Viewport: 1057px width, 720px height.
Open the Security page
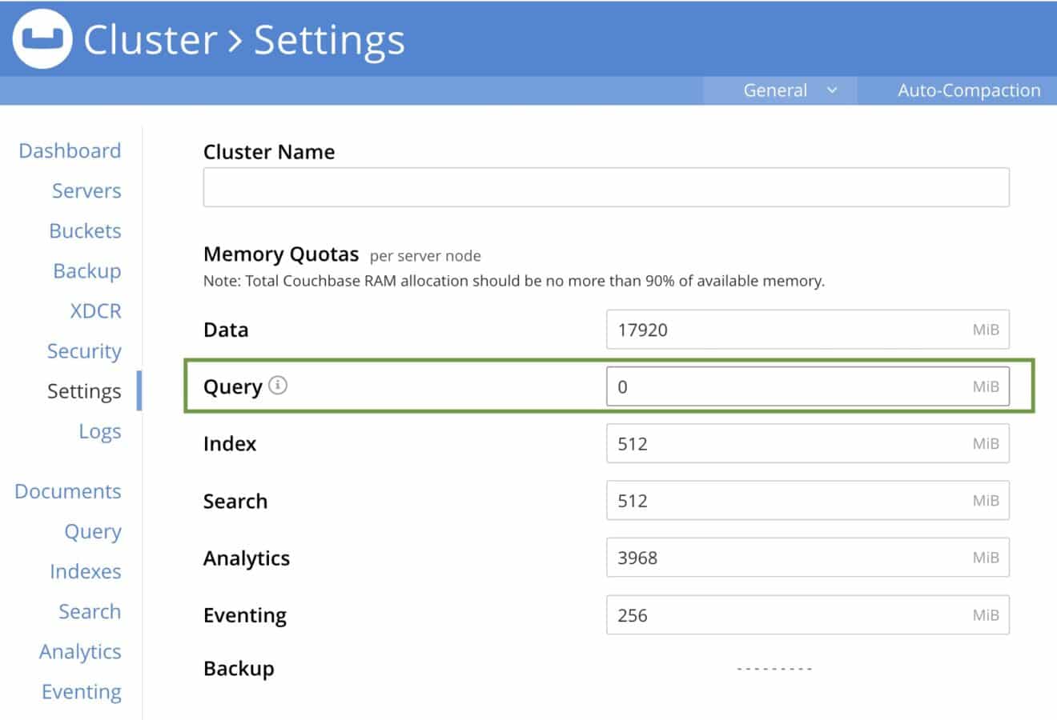coord(83,350)
